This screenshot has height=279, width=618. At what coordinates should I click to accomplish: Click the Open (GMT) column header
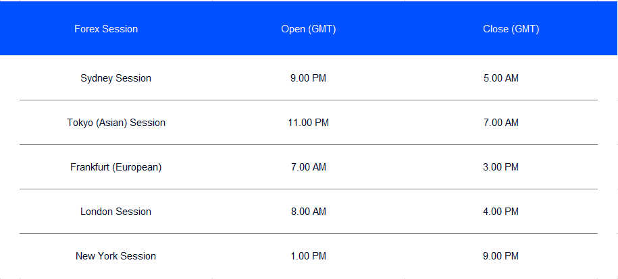click(x=309, y=29)
